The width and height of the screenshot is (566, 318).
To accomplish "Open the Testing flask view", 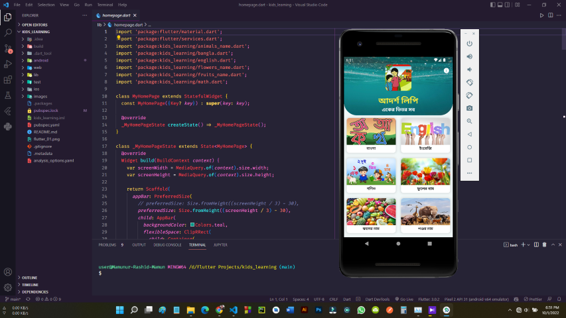I will pyautogui.click(x=7, y=95).
